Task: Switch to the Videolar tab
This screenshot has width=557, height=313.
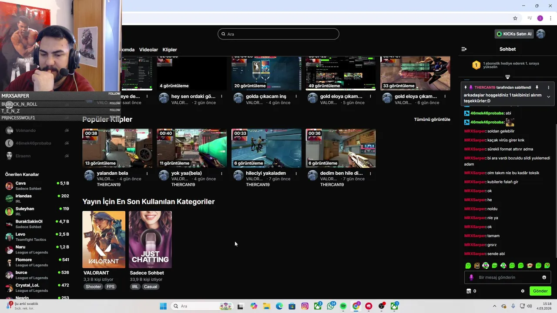Action: pos(148,50)
